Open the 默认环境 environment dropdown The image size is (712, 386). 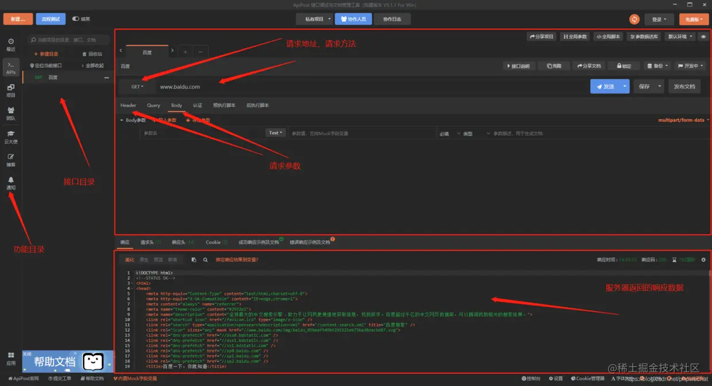coord(680,36)
